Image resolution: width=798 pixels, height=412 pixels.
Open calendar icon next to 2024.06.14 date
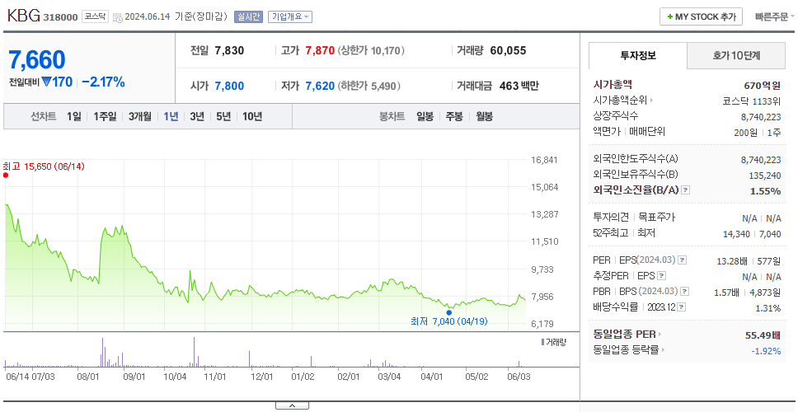[118, 17]
